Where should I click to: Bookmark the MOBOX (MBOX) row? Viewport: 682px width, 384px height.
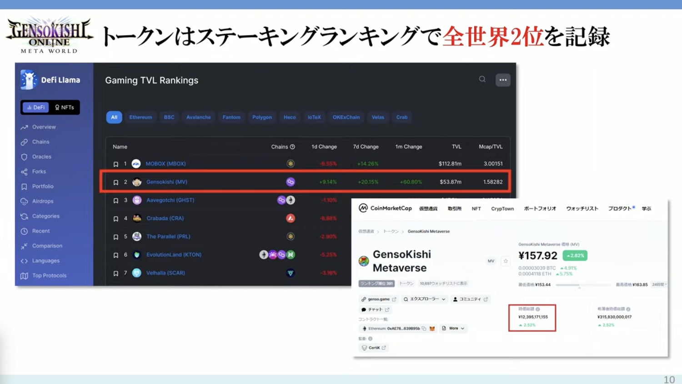tap(116, 164)
